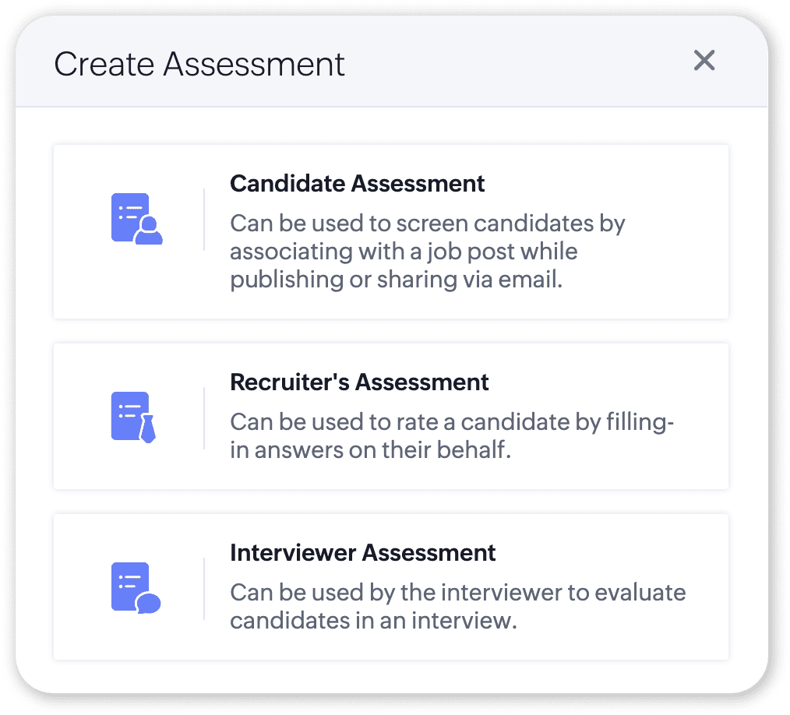Screen dimensions: 790x715
Task: Select the Candidate Assessment title
Action: click(357, 184)
